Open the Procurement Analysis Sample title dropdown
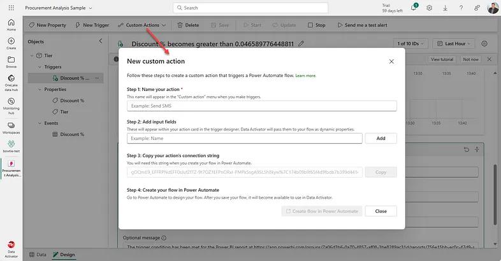Image resolution: width=501 pixels, height=261 pixels. (59, 8)
